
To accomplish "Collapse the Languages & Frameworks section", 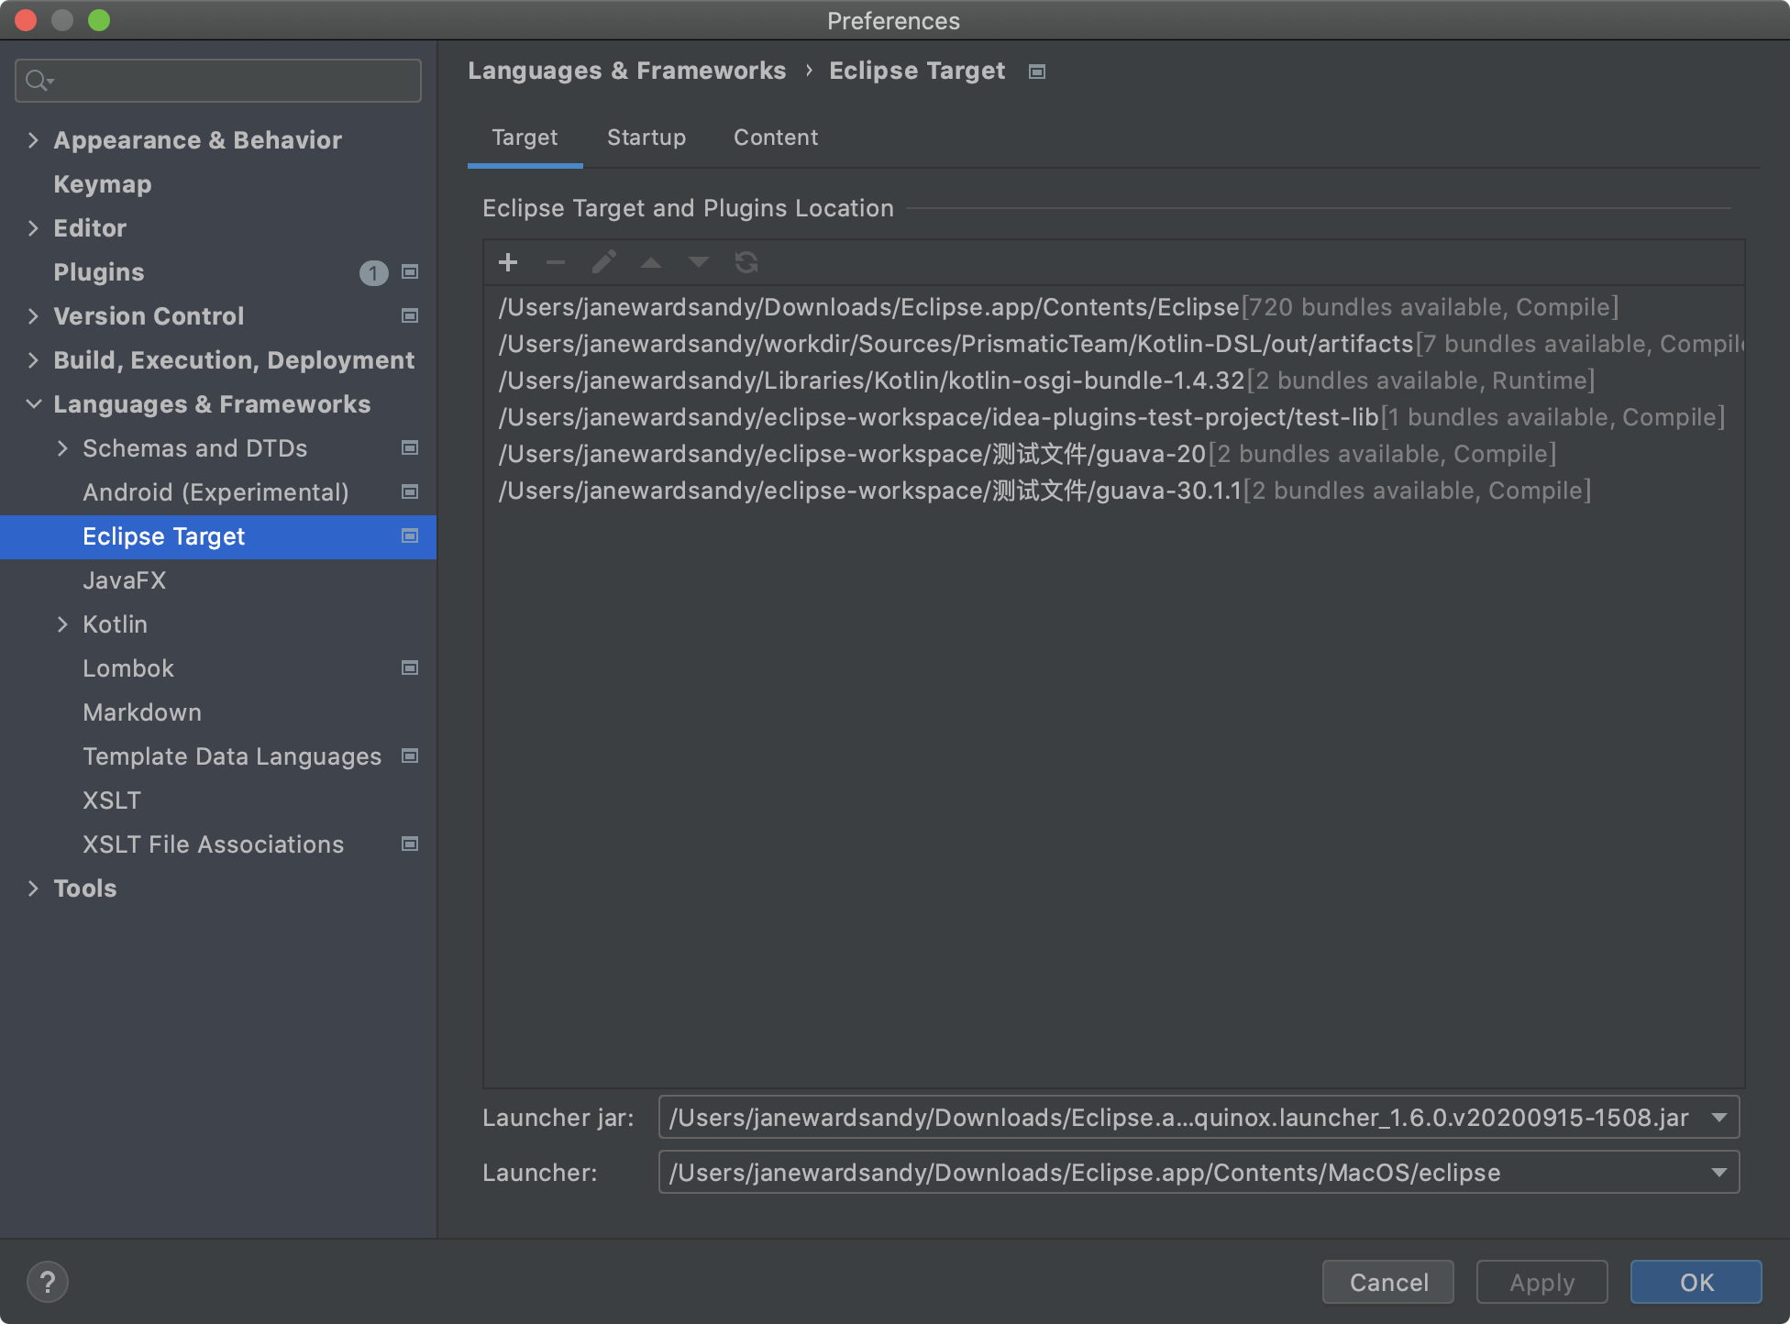I will [34, 404].
